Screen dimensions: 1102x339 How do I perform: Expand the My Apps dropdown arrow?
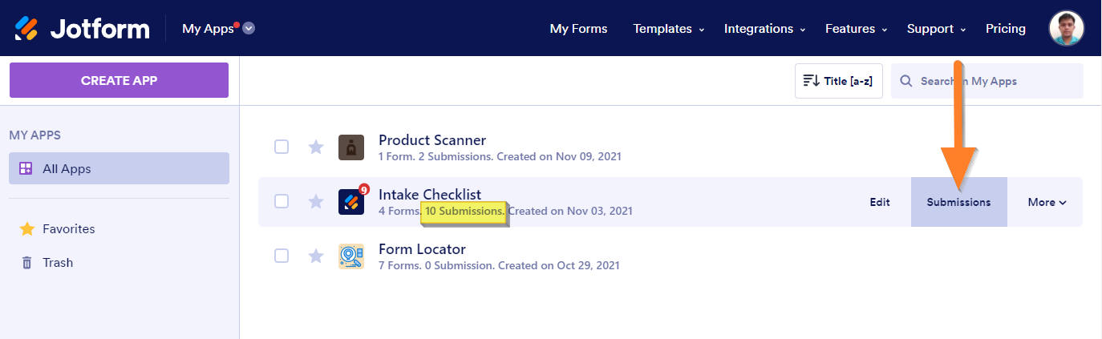click(249, 29)
